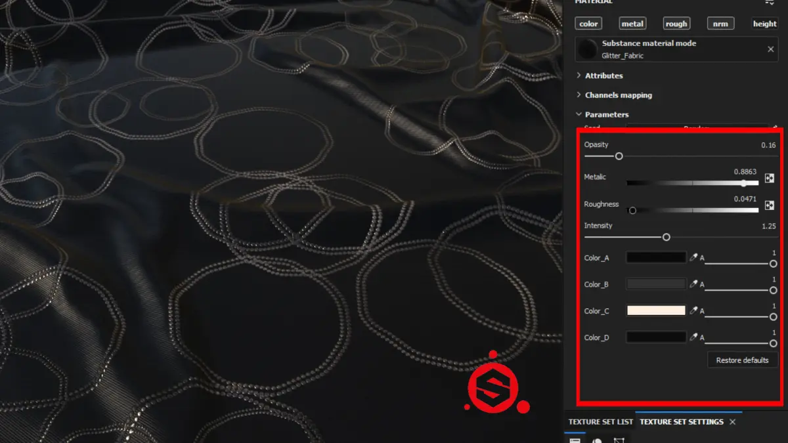Click the Color_A alpha slider handle
The image size is (788, 443).
click(x=774, y=264)
